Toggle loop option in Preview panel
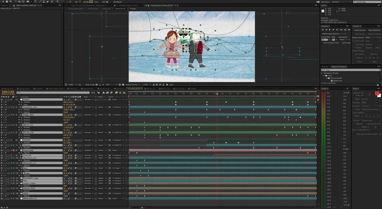The image size is (382, 209). (345, 30)
